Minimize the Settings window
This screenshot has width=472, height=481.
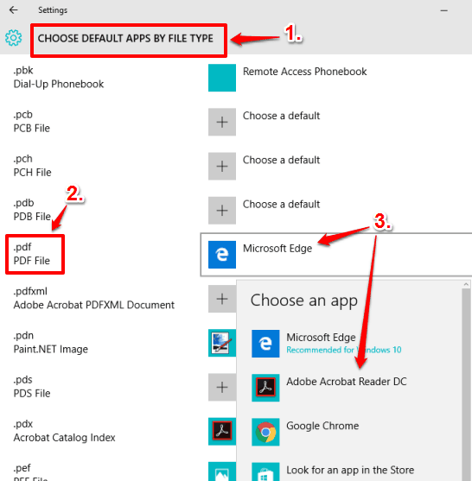[443, 10]
